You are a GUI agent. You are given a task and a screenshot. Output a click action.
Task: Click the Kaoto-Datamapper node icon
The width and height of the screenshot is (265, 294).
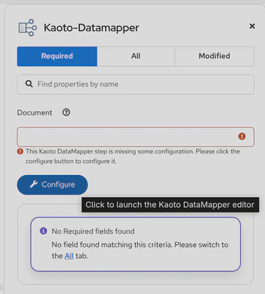point(28,27)
